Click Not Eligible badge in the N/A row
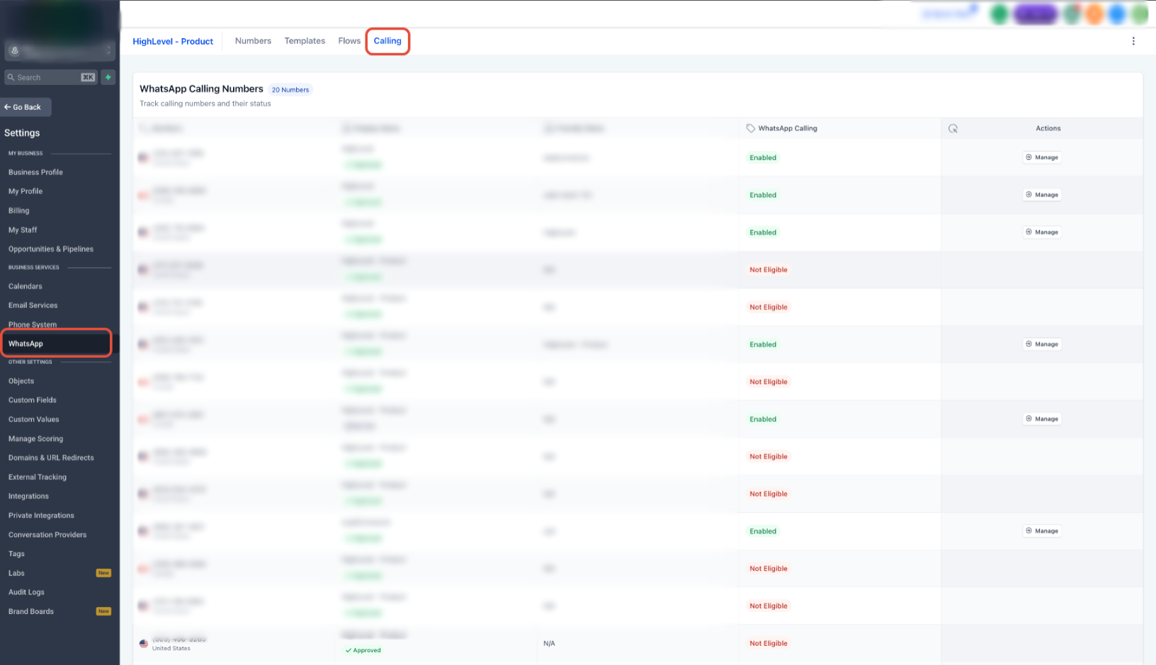 point(769,644)
